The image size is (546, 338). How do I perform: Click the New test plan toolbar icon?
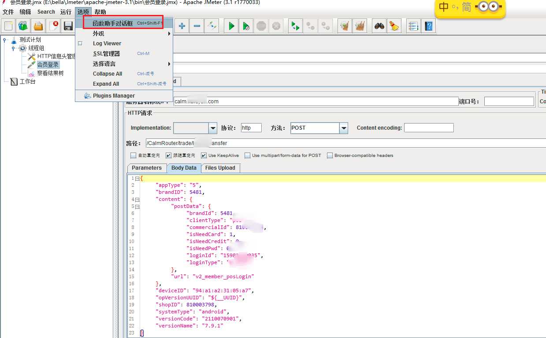point(8,26)
